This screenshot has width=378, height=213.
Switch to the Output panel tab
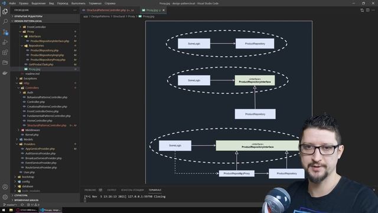tap(112, 190)
